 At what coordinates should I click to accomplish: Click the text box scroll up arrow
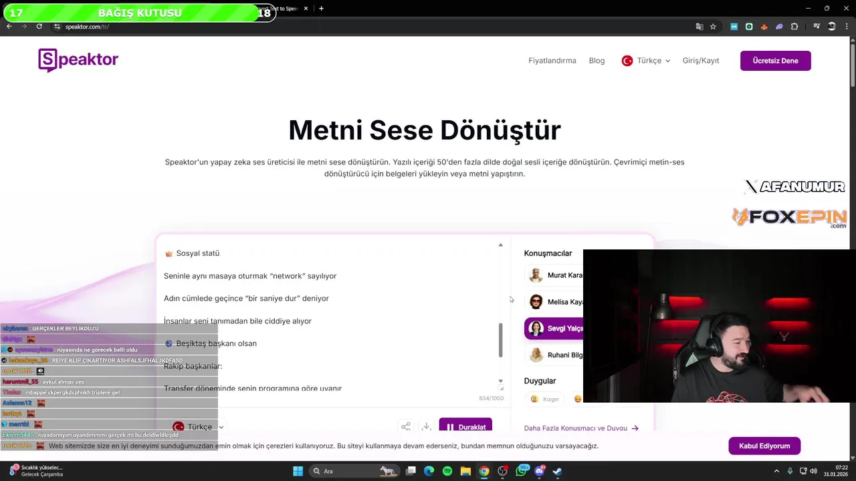[500, 245]
